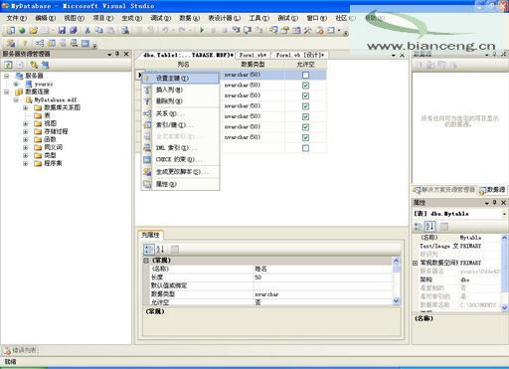The image size is (509, 369).
Task: Expand the 程序集 folder
Action: click(x=25, y=163)
